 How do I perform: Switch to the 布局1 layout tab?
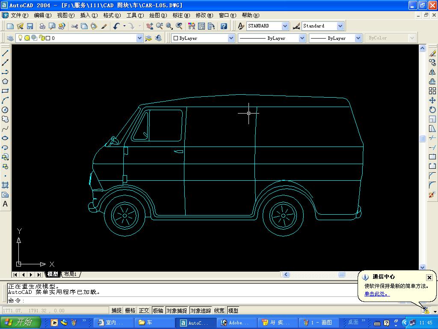(71, 274)
